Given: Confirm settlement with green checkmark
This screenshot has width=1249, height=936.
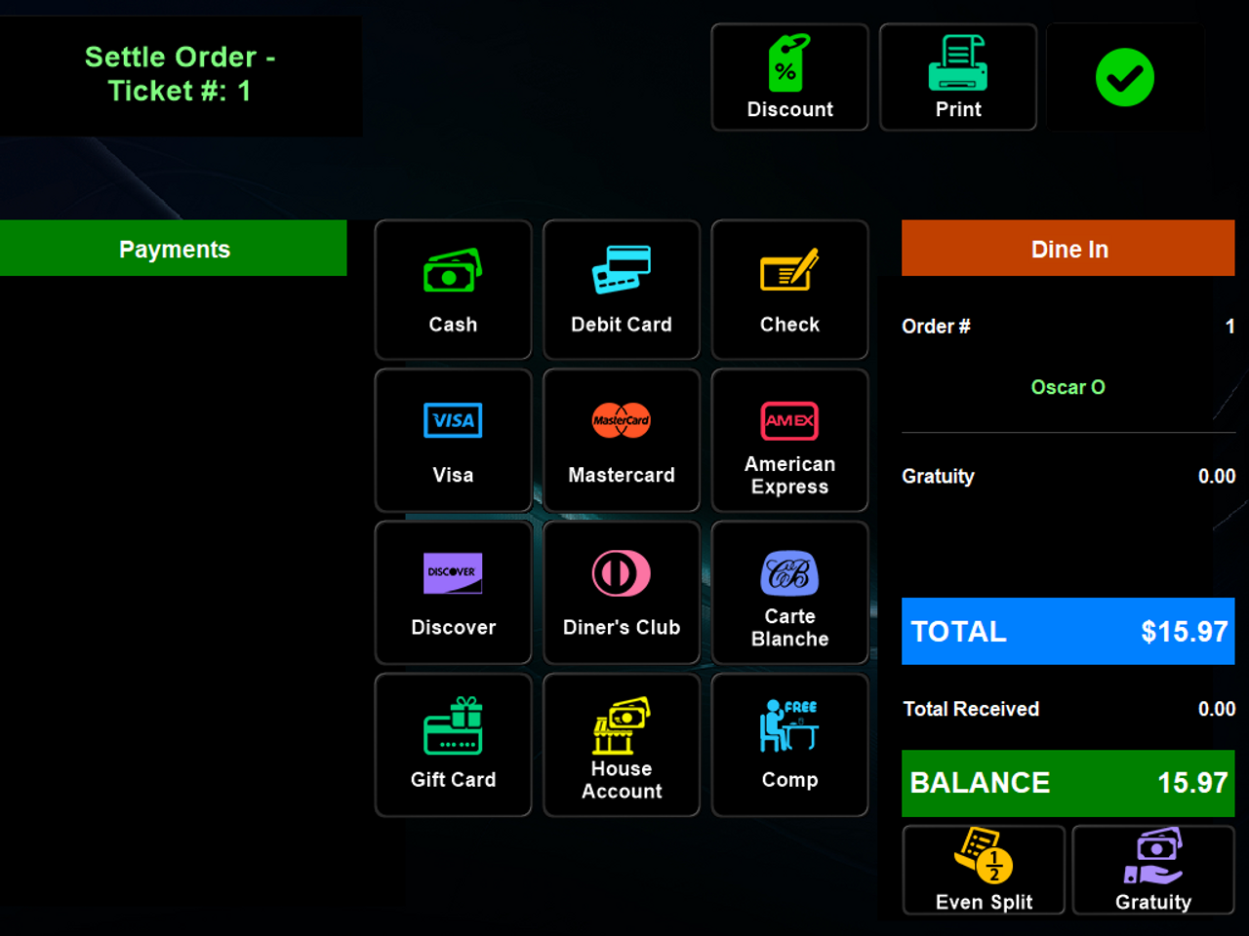Looking at the screenshot, I should pos(1124,78).
